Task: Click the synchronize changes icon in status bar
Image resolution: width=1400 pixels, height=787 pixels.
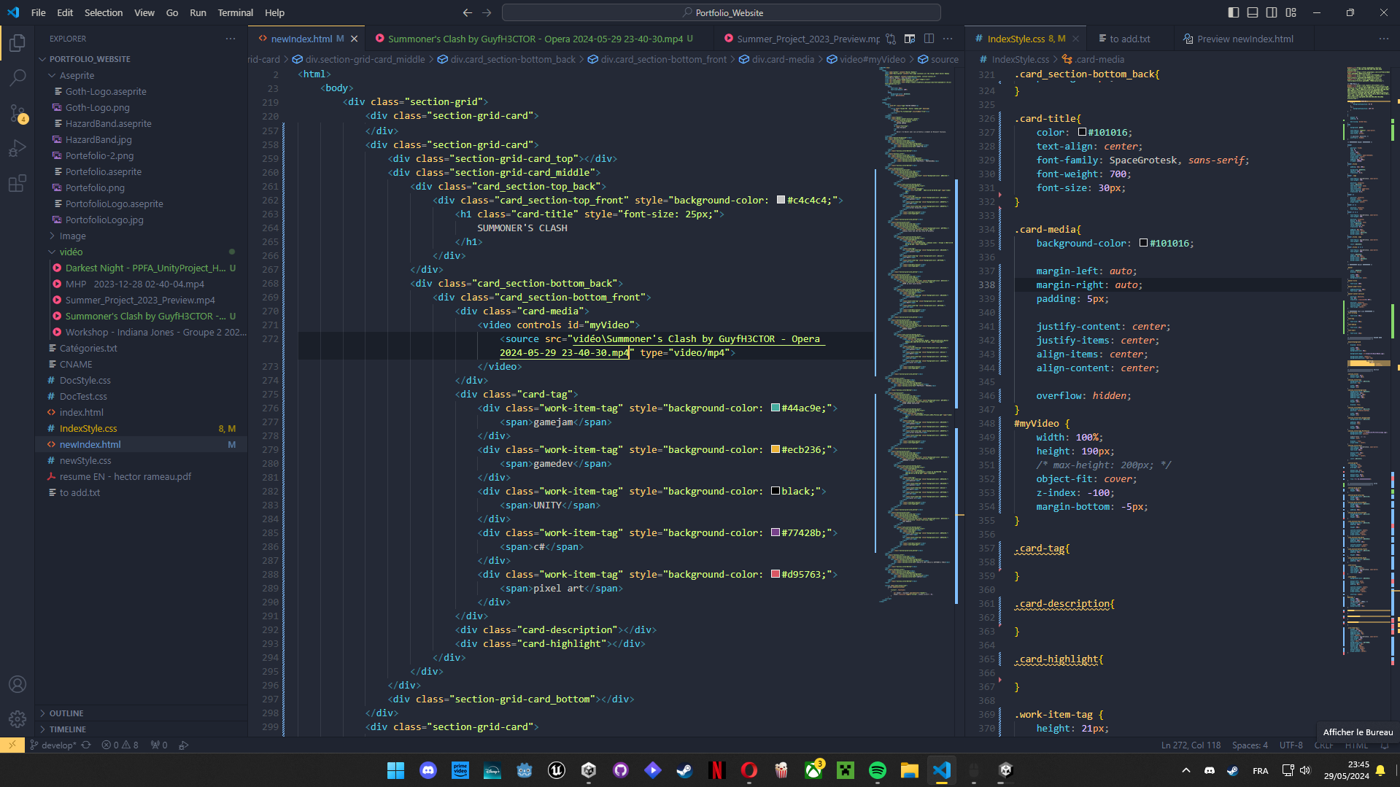Action: pos(86,745)
